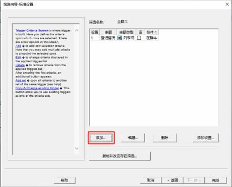Viewport: 232px width, 187px height.
Task: Toggle the 否 checkbox in row 1
Action: [x=139, y=38]
